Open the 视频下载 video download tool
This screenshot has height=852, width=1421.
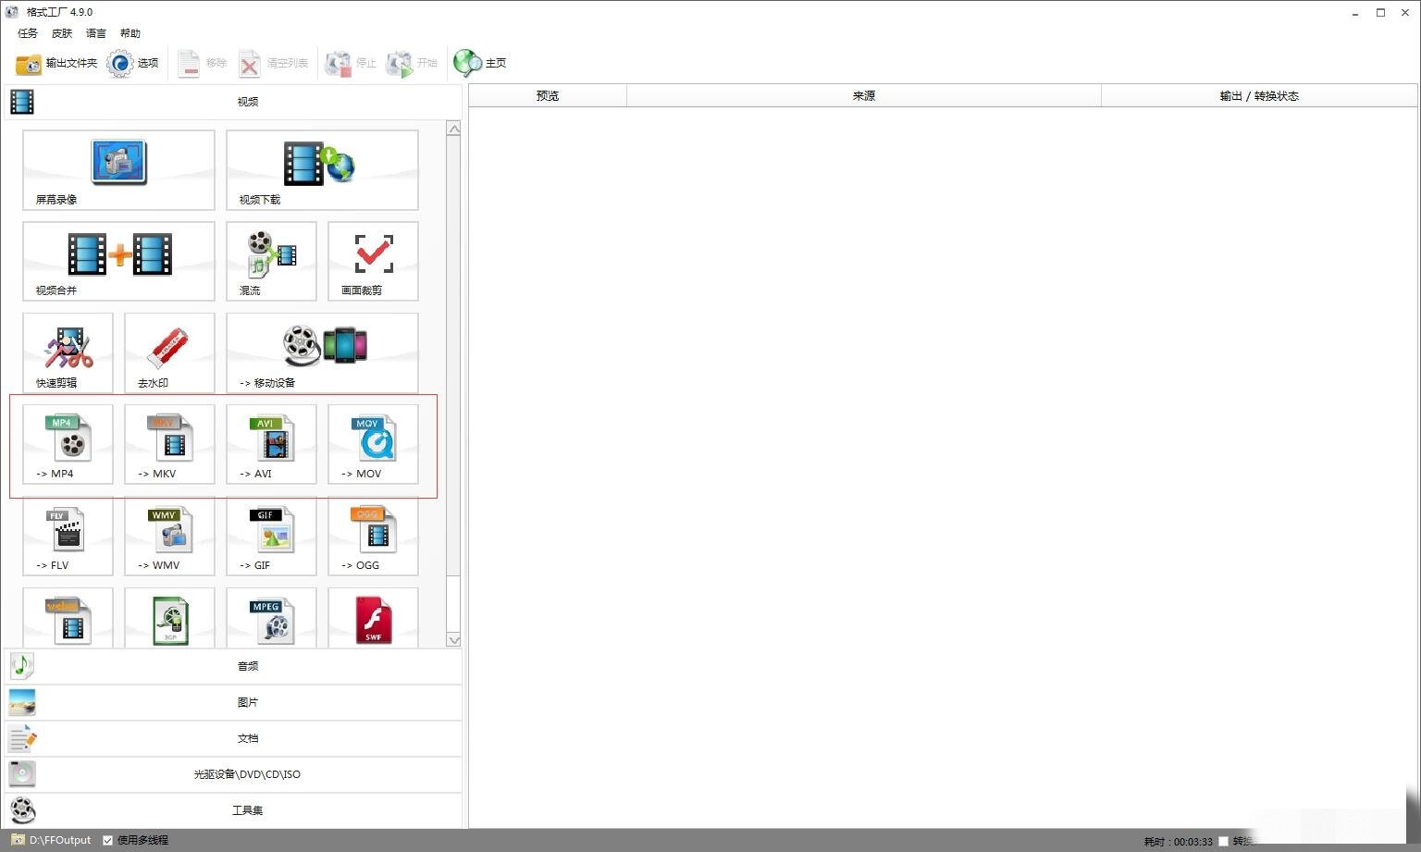321,169
